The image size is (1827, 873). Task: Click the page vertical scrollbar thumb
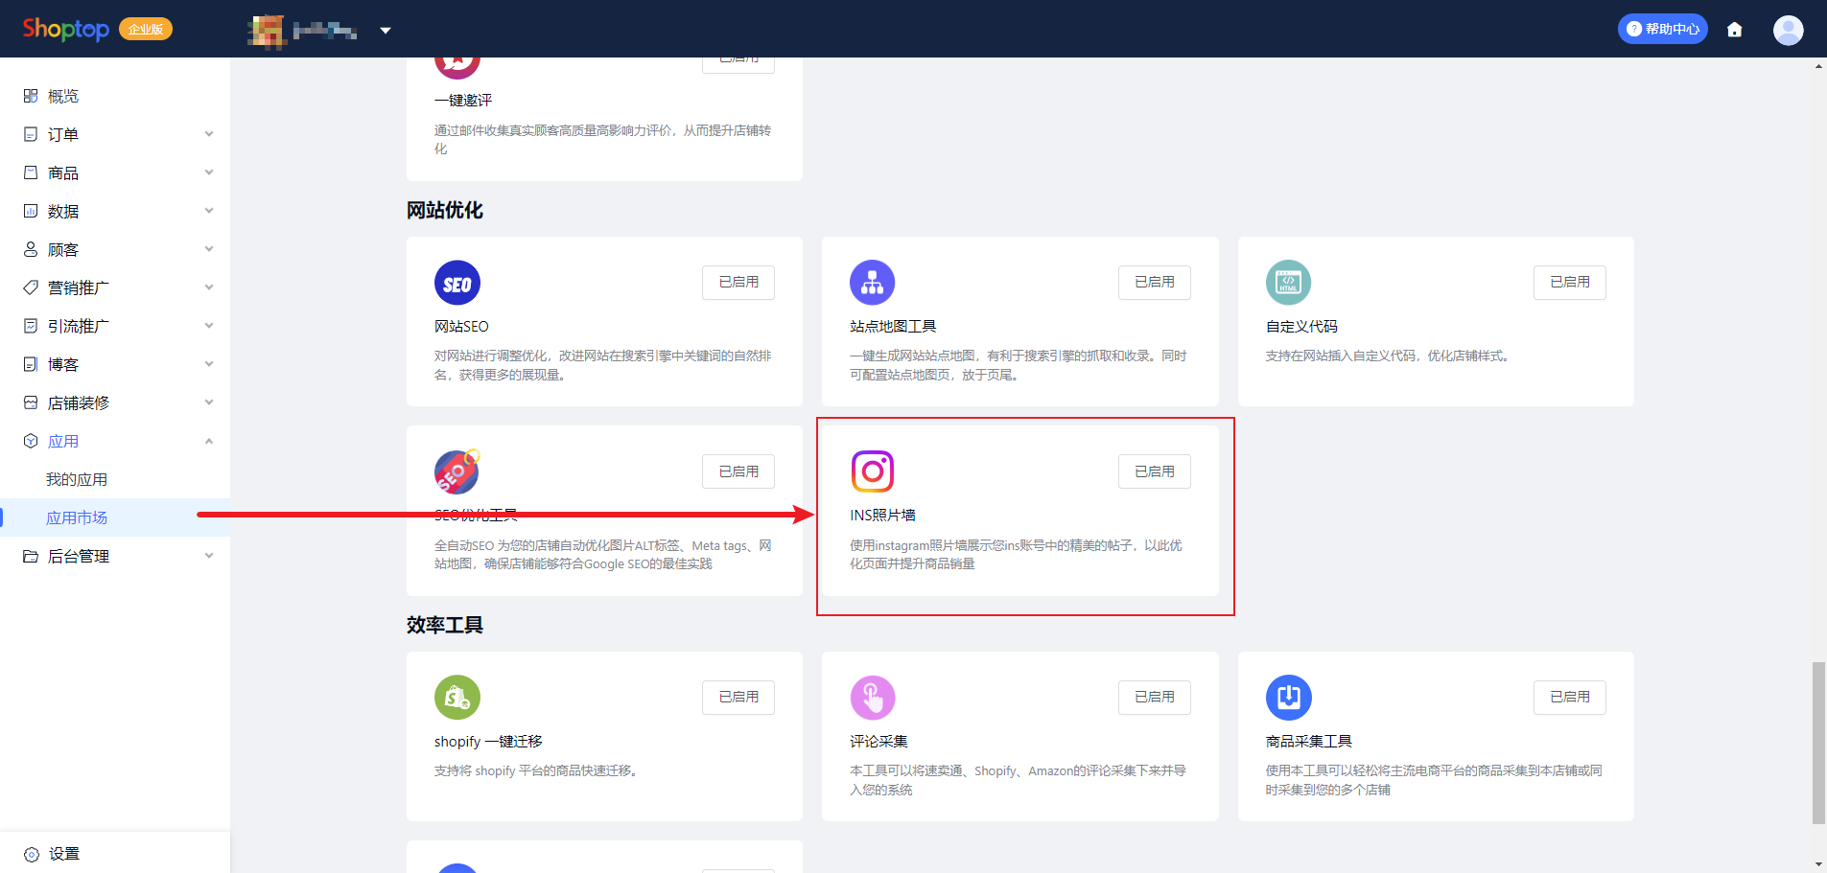(1818, 743)
